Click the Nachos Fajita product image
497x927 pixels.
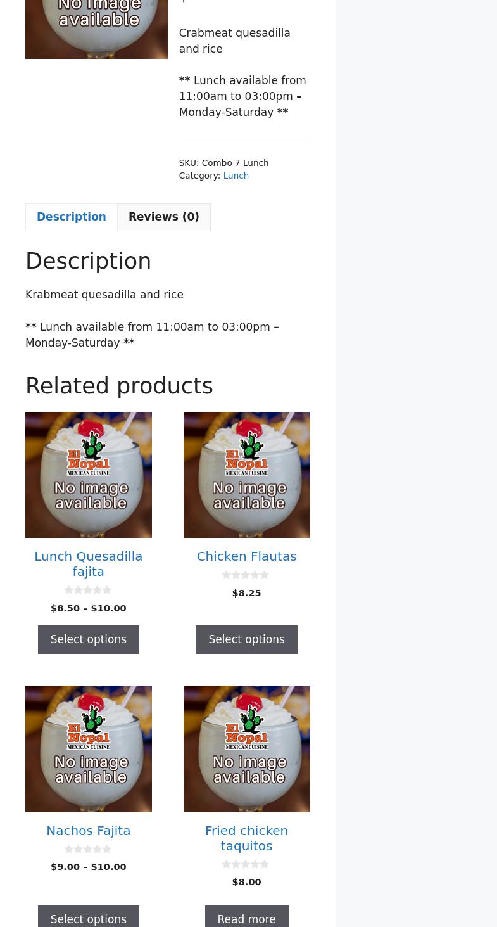point(89,748)
